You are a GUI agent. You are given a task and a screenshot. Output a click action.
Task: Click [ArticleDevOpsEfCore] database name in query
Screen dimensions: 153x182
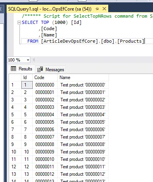[x=69, y=41]
